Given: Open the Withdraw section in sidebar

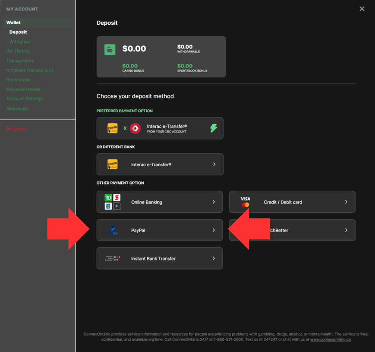Looking at the screenshot, I should click(19, 42).
